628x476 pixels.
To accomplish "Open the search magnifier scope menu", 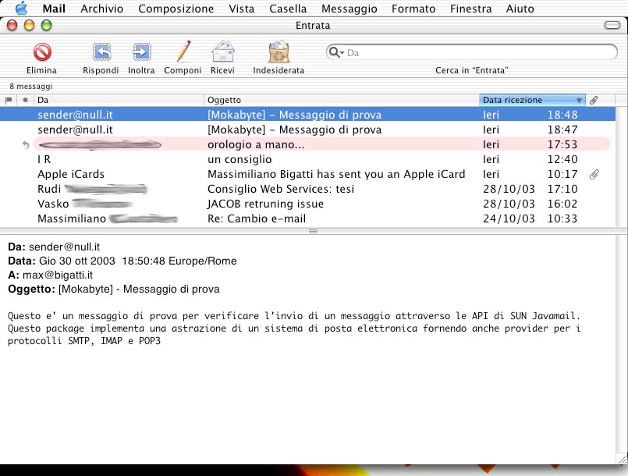I will point(335,52).
